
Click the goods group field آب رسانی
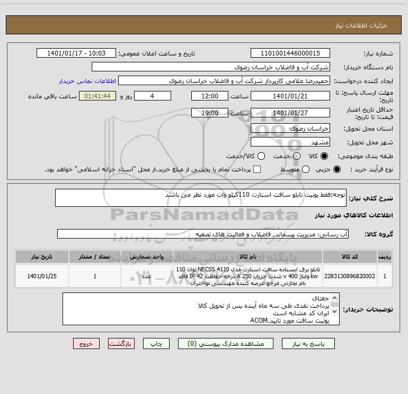203,234
